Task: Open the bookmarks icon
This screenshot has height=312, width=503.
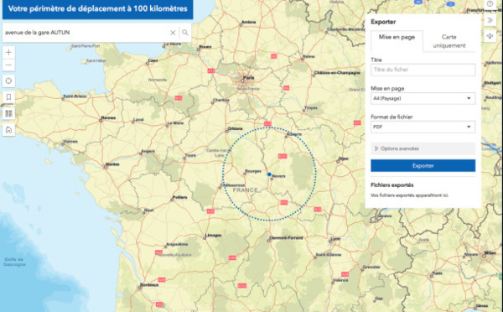Action: click(x=8, y=97)
